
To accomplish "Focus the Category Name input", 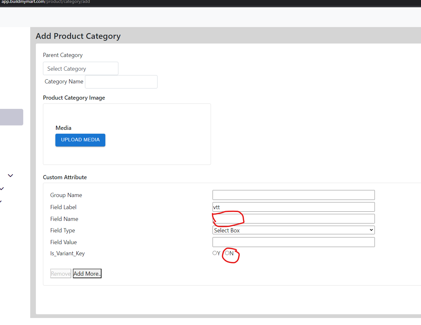I will (x=121, y=82).
